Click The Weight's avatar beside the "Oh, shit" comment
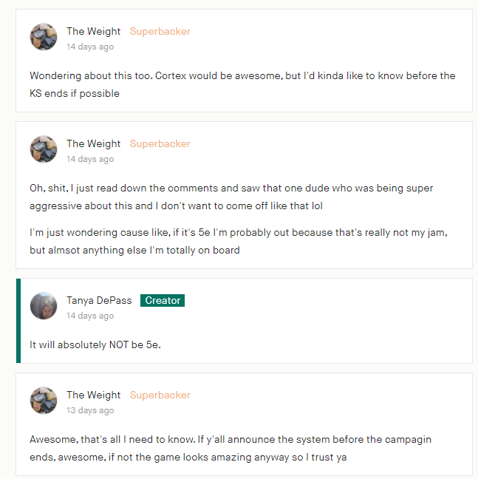478x479 pixels. 44,149
